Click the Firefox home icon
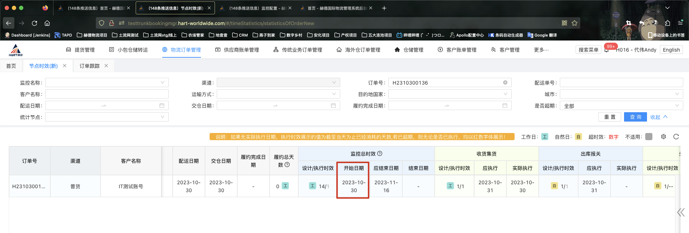 47,23
